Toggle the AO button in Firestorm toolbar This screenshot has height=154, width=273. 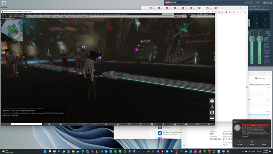[x=197, y=124]
